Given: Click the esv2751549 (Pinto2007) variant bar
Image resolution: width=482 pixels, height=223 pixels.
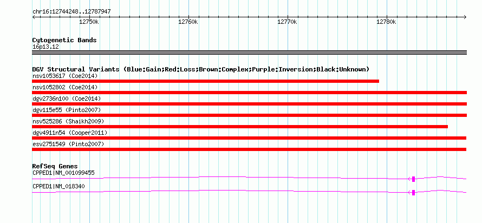Looking at the screenshot, I should 249,149.
